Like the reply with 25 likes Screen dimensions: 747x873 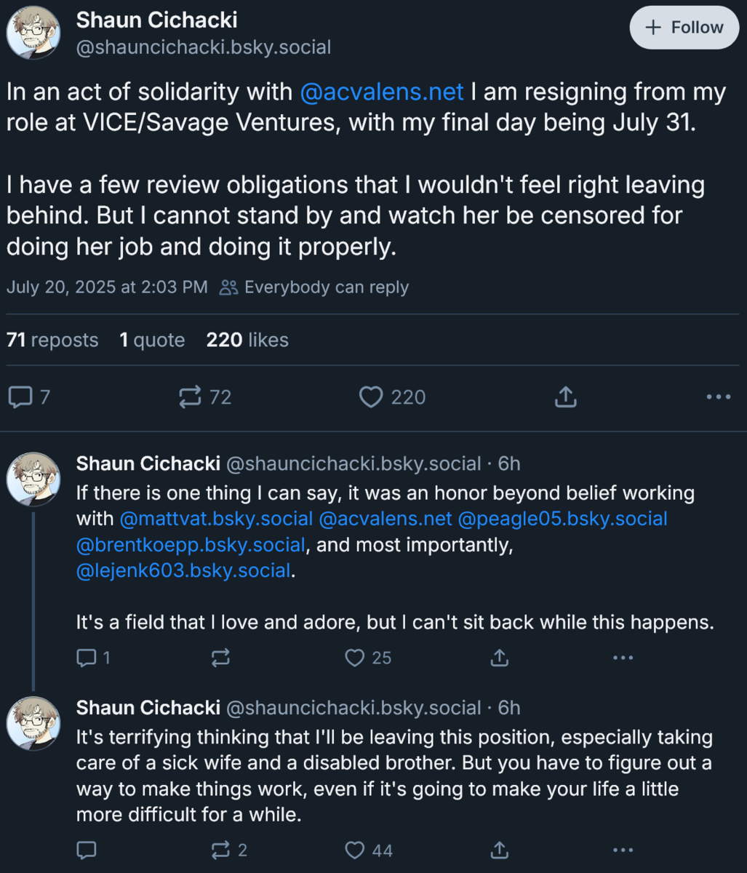tap(354, 658)
